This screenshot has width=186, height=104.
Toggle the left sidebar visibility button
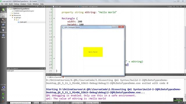tap(8, 103)
